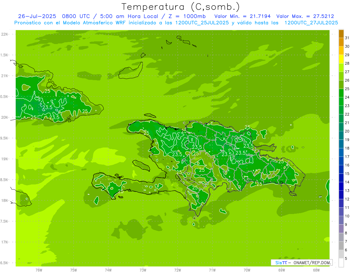
Task: Click the '7' colorbar value label
Action: click(x=346, y=241)
